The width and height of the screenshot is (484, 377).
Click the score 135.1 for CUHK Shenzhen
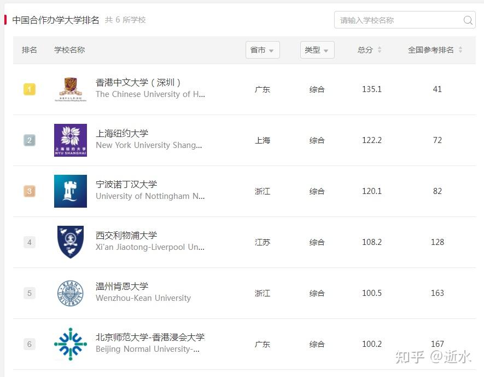372,89
